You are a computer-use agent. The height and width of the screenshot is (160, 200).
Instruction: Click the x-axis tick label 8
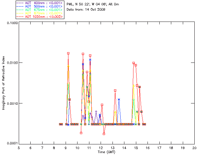click(54, 148)
